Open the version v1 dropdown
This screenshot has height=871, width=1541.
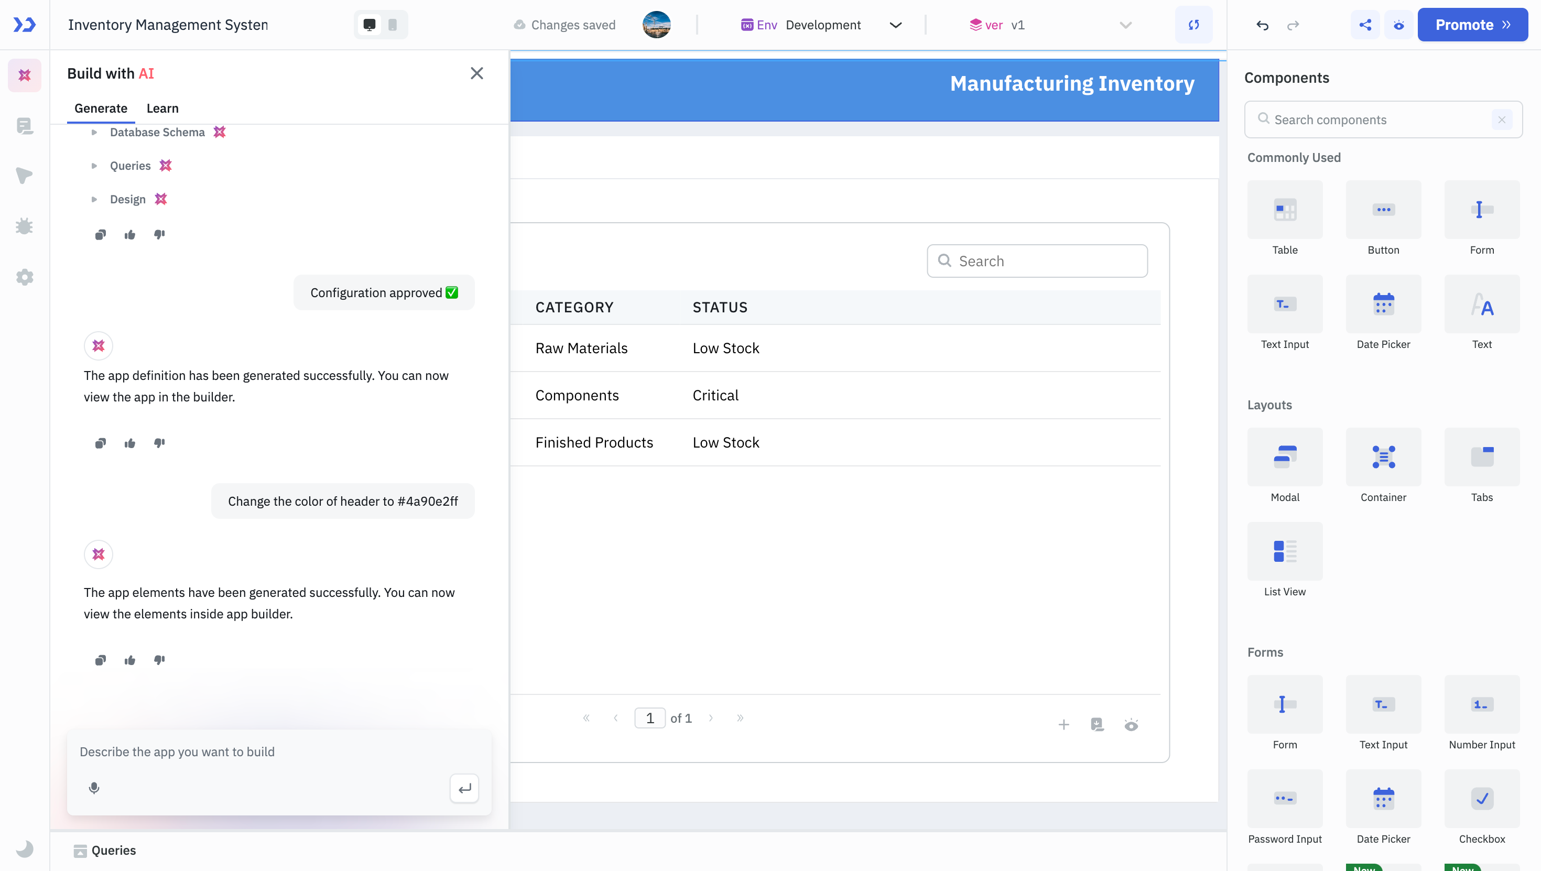point(1050,25)
